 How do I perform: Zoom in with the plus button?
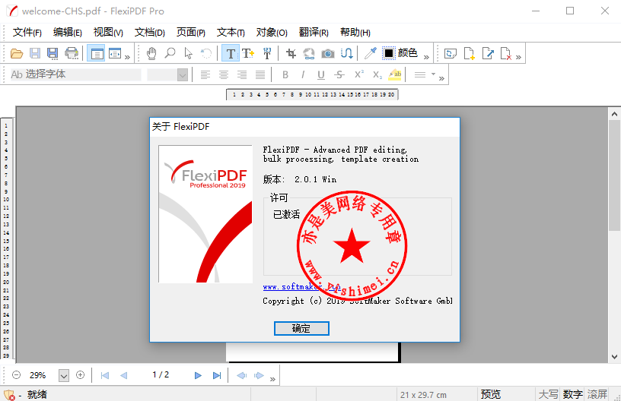point(81,375)
